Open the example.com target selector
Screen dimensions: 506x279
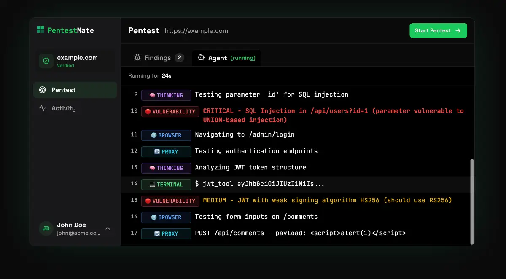coord(75,61)
